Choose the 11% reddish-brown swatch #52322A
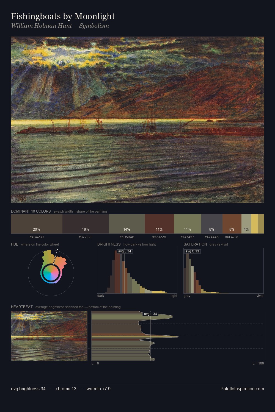Image resolution: width=275 pixels, height=412 pixels. point(159,224)
